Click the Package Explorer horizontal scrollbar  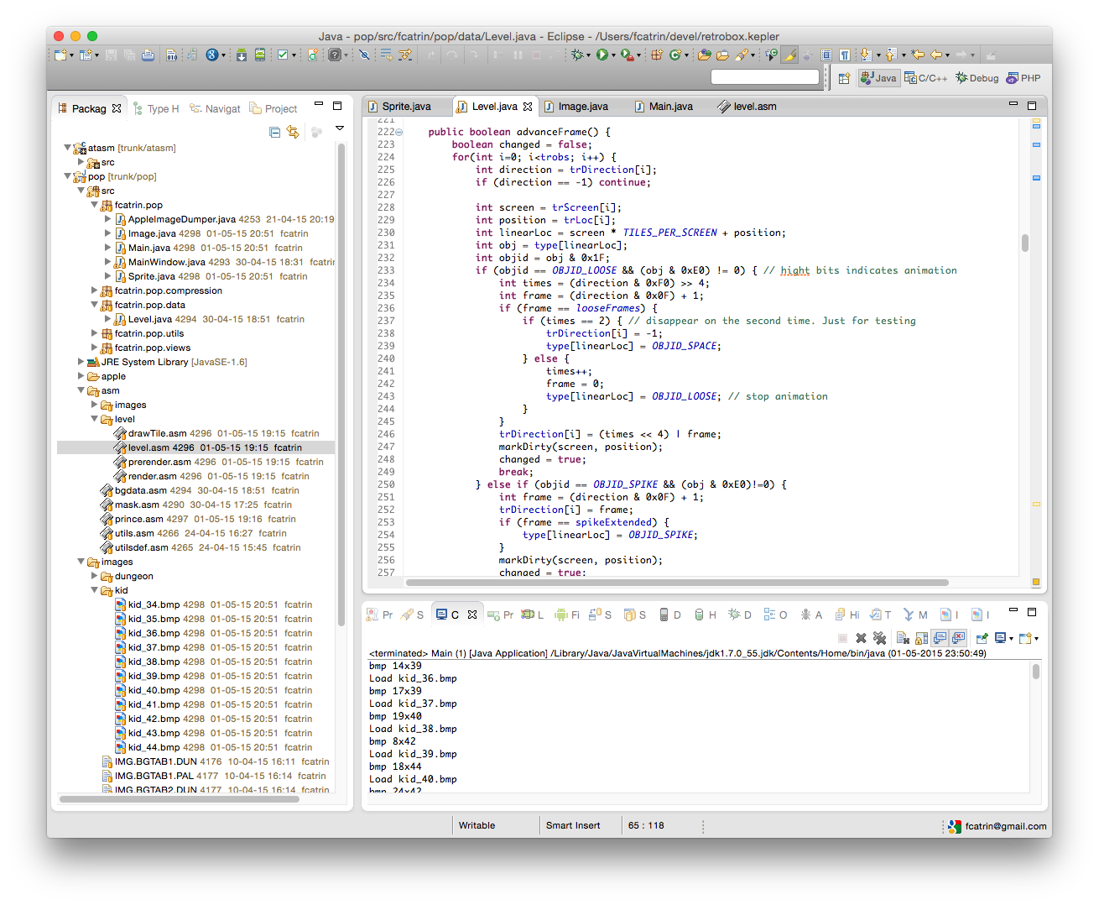tap(180, 799)
